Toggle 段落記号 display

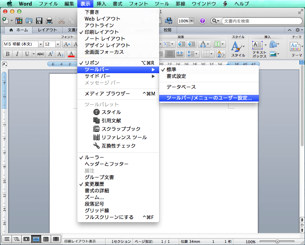tap(118, 204)
